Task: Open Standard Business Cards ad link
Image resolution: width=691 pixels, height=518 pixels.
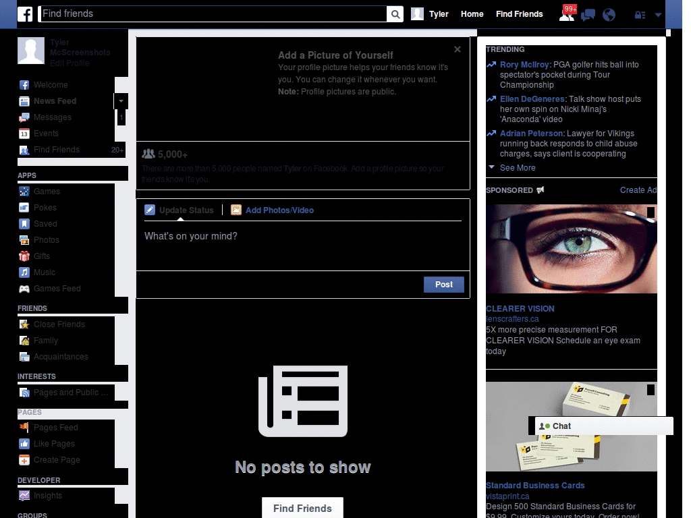Action: (x=535, y=486)
